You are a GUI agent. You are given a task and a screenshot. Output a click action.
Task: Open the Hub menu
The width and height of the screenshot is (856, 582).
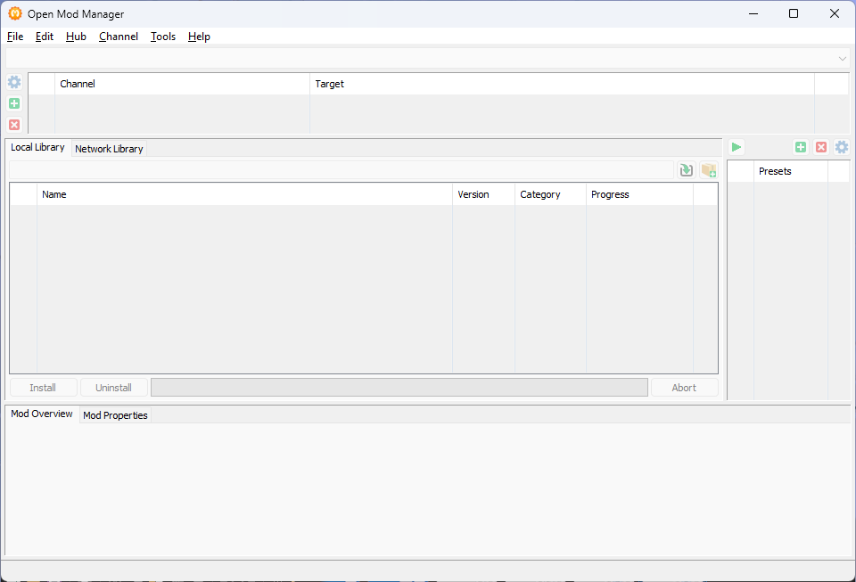click(76, 37)
